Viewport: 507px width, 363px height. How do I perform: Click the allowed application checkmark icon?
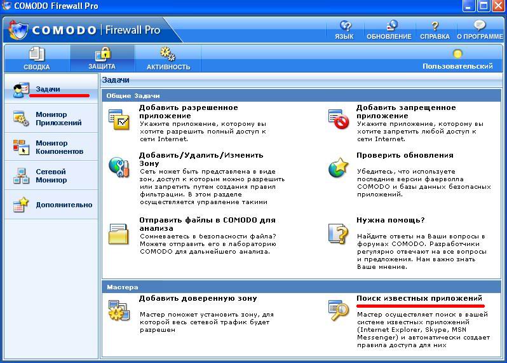click(119, 120)
